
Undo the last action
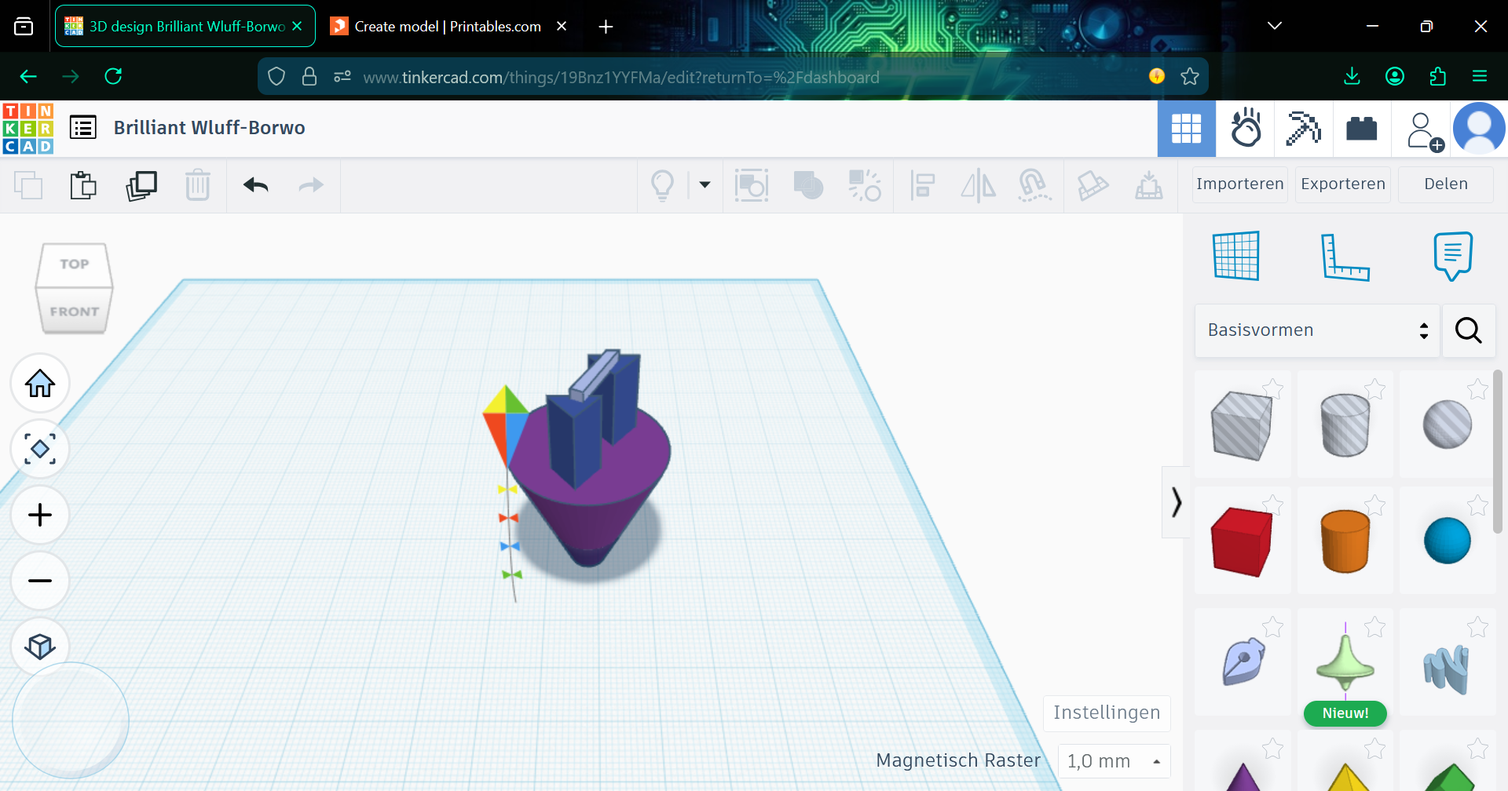tap(256, 185)
